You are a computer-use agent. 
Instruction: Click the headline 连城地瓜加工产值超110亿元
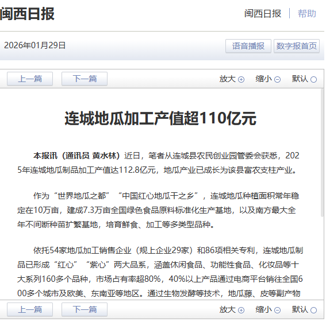160,118
